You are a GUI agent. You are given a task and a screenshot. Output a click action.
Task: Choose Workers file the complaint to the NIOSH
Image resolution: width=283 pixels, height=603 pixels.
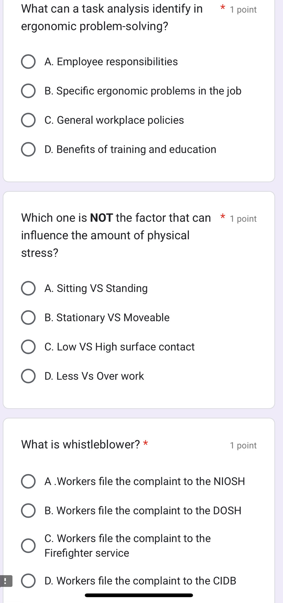[x=28, y=481]
